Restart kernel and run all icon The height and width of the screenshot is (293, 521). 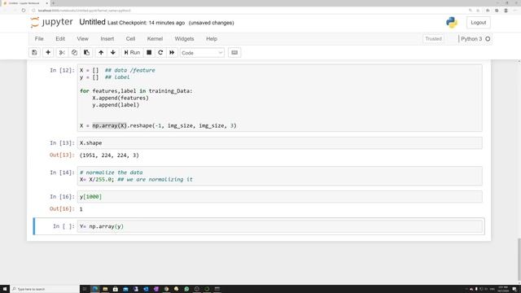pos(172,52)
